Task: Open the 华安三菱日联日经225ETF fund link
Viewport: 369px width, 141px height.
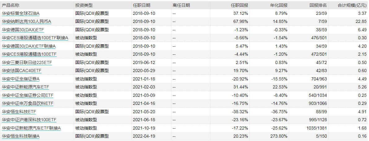Action: tap(27, 62)
